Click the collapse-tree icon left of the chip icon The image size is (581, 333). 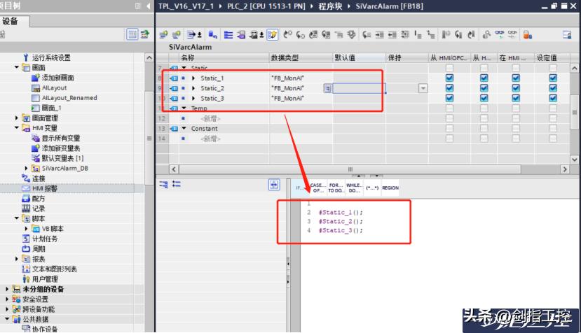(241, 35)
